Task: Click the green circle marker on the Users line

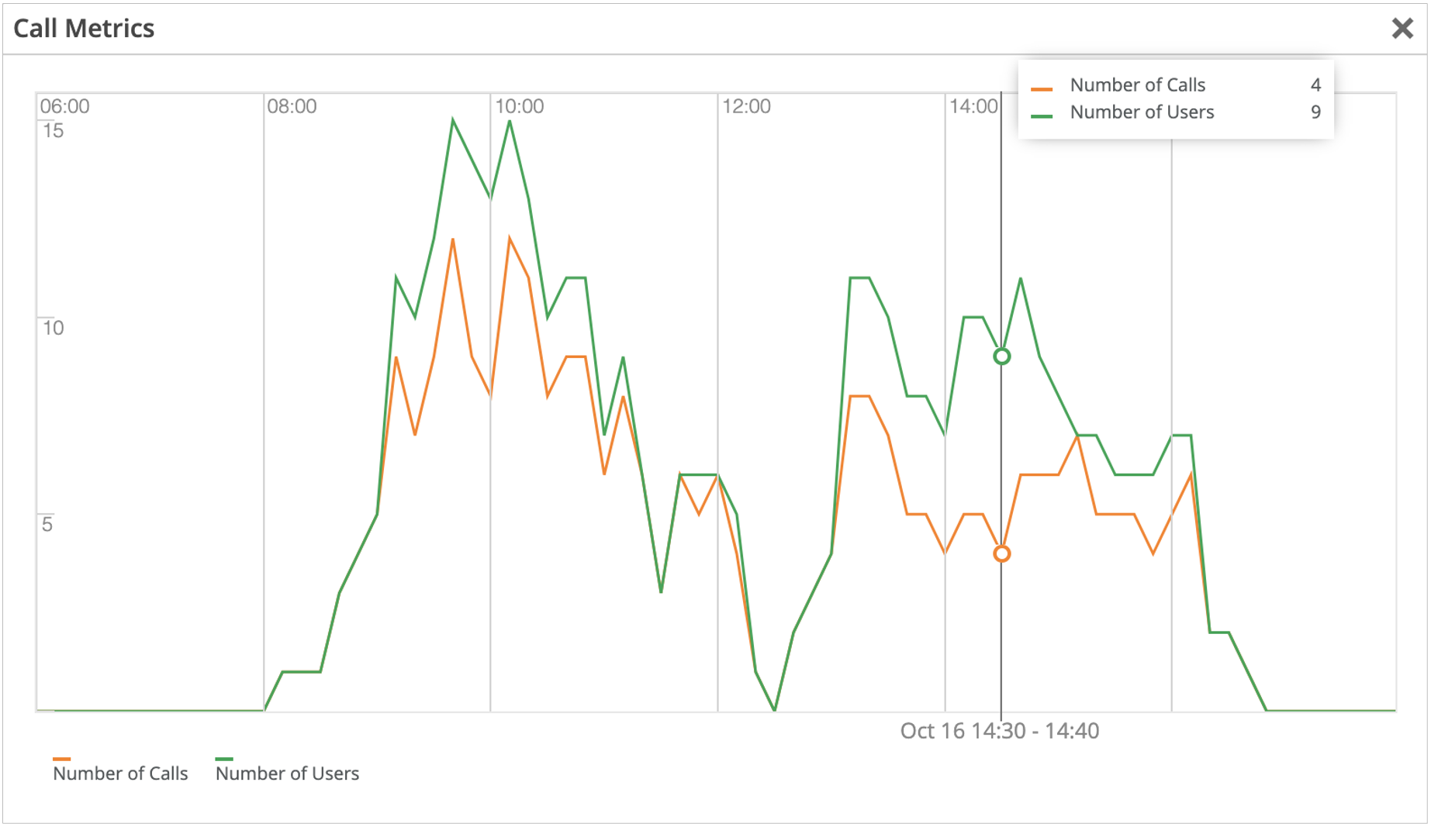Action: coord(1001,357)
